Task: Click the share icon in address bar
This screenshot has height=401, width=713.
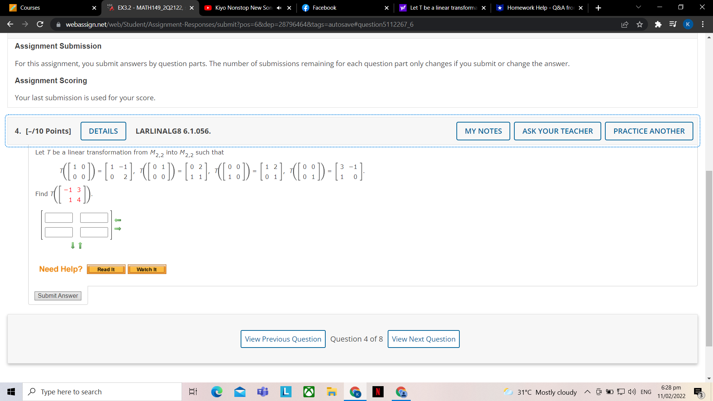Action: point(625,24)
